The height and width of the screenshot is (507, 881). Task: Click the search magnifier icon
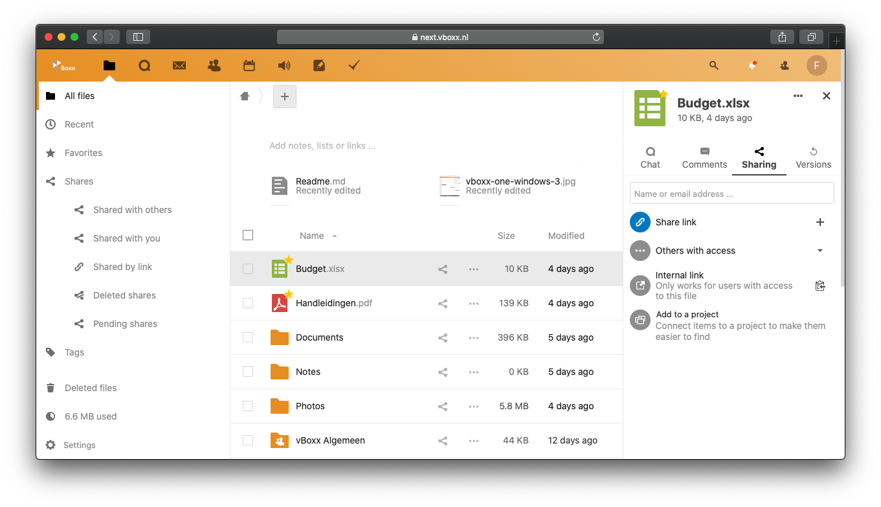pos(714,65)
